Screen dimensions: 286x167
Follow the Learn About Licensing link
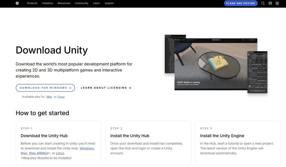click(x=106, y=88)
